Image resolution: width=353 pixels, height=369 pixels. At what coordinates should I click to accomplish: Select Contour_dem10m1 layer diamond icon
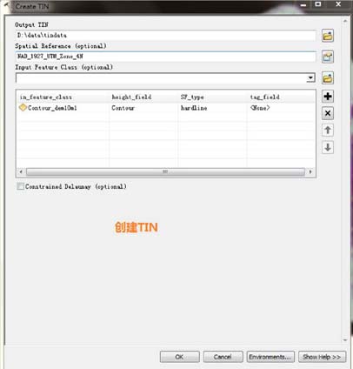coord(23,108)
